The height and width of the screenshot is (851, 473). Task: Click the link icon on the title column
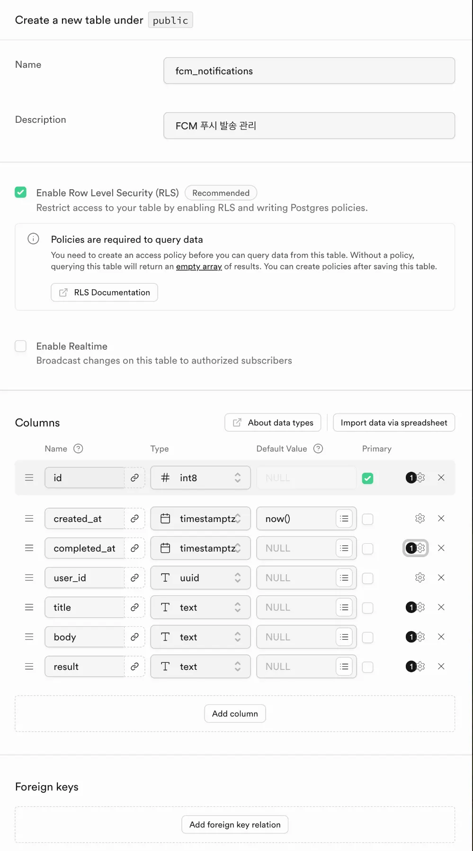(x=134, y=607)
